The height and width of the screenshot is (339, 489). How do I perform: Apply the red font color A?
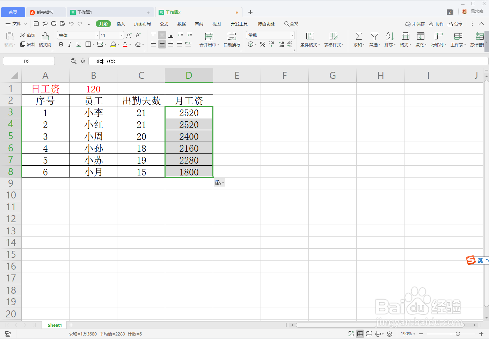click(x=125, y=44)
